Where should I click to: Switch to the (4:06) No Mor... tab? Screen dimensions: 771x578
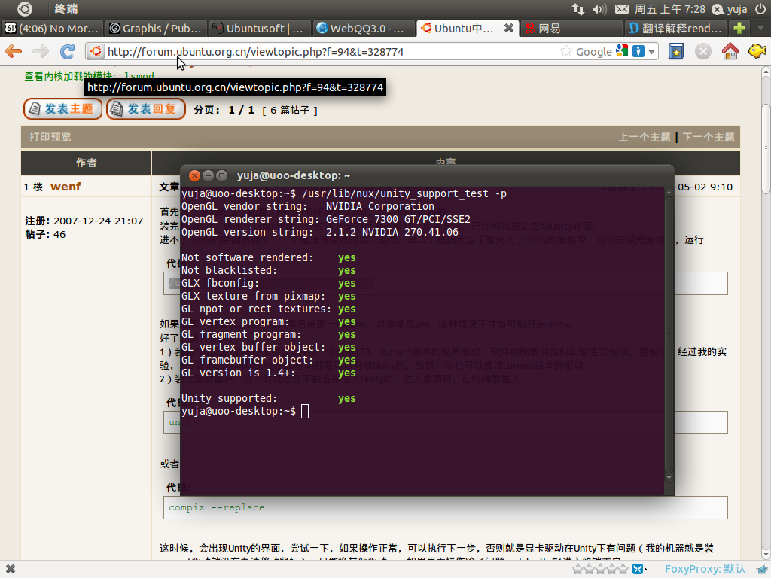click(x=52, y=28)
